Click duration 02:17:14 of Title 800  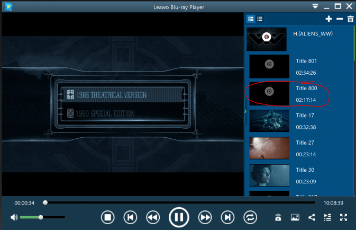click(x=306, y=100)
